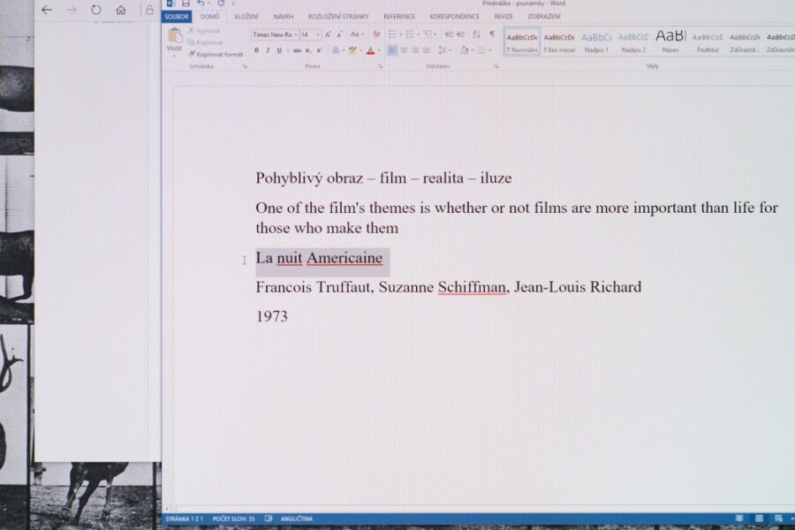
Task: Show paragraph marks with pilcrow icon
Action: click(492, 34)
